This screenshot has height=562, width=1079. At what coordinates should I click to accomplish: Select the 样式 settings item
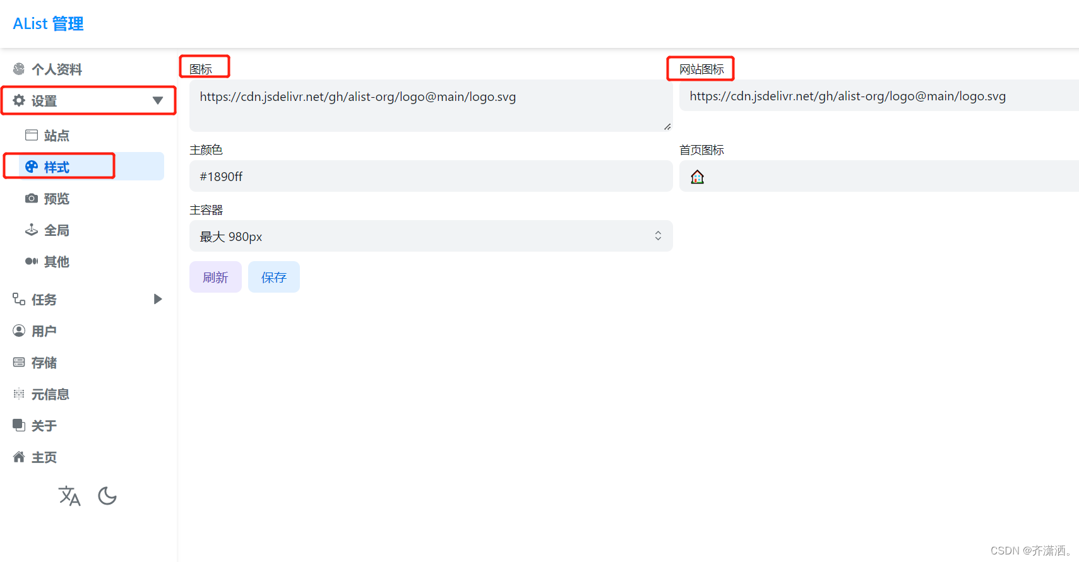point(92,167)
